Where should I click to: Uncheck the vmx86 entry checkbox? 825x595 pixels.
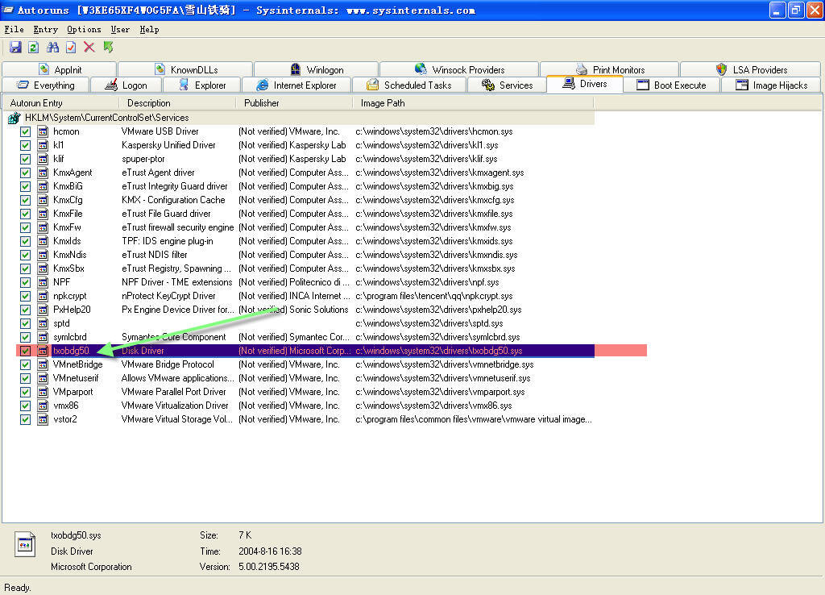point(25,406)
